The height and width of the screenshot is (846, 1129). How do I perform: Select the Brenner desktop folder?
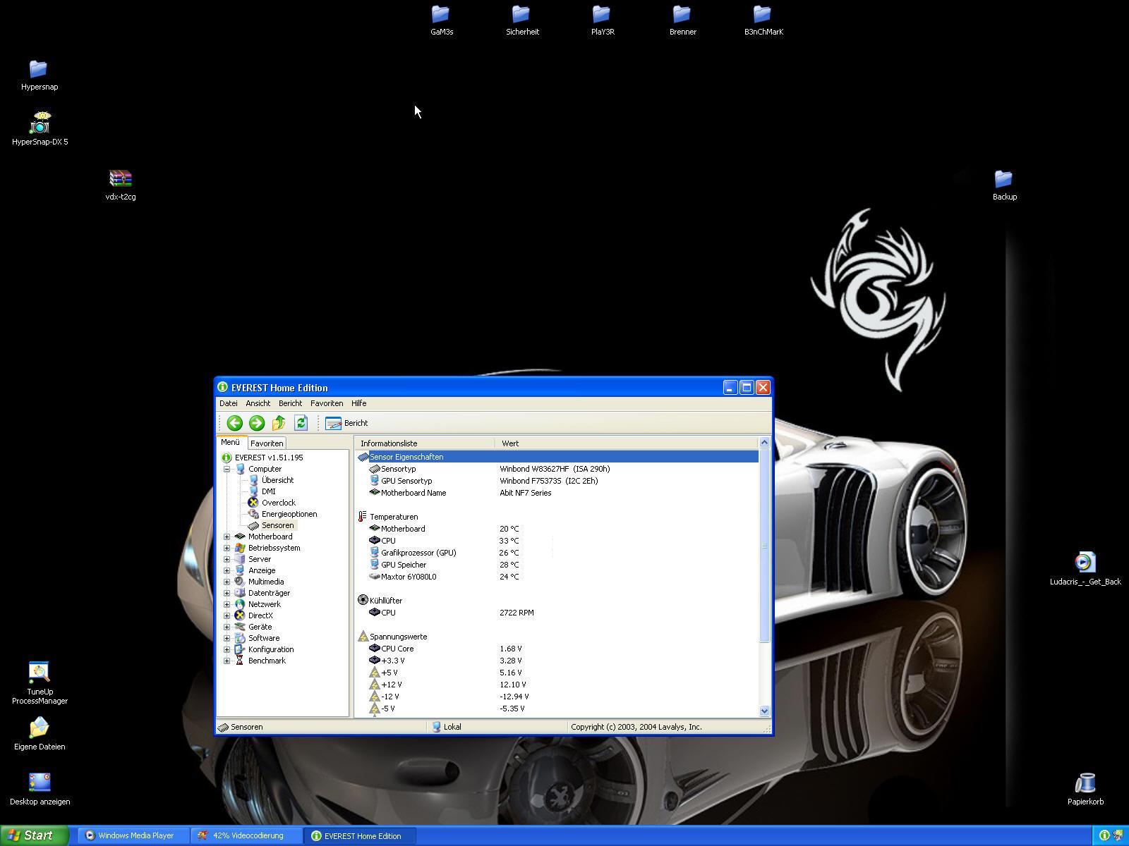tap(682, 20)
